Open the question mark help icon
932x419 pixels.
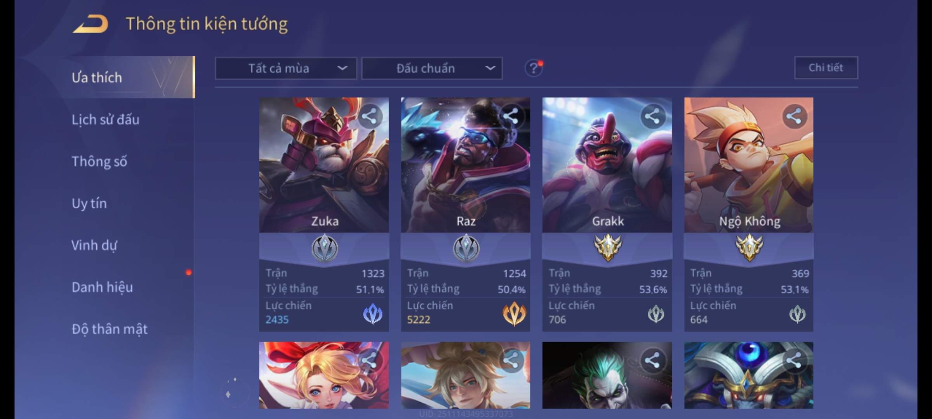(x=534, y=68)
